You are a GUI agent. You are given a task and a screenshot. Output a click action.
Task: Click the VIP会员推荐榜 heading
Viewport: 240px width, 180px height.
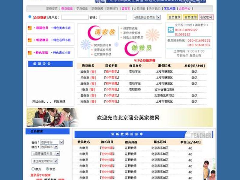point(145,61)
